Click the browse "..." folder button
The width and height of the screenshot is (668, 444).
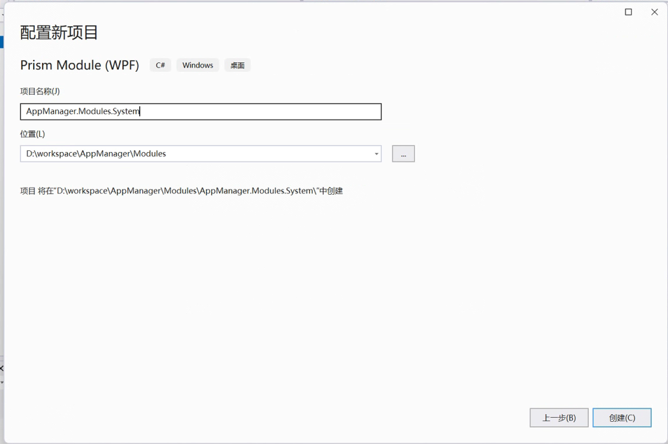click(403, 153)
